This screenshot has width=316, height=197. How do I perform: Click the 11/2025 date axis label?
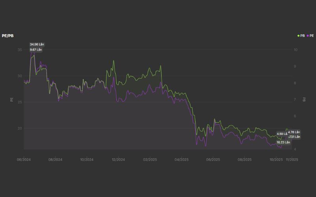[x=292, y=160]
